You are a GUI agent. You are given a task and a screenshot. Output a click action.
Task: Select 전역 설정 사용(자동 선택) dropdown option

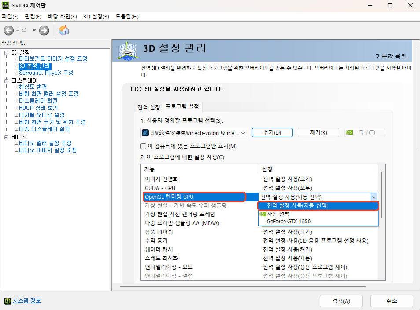(318, 206)
